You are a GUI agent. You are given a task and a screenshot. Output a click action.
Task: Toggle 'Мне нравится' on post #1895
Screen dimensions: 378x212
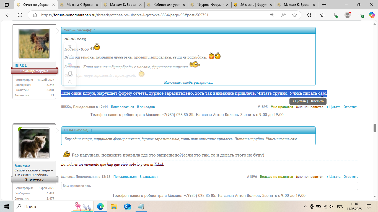(x=282, y=107)
